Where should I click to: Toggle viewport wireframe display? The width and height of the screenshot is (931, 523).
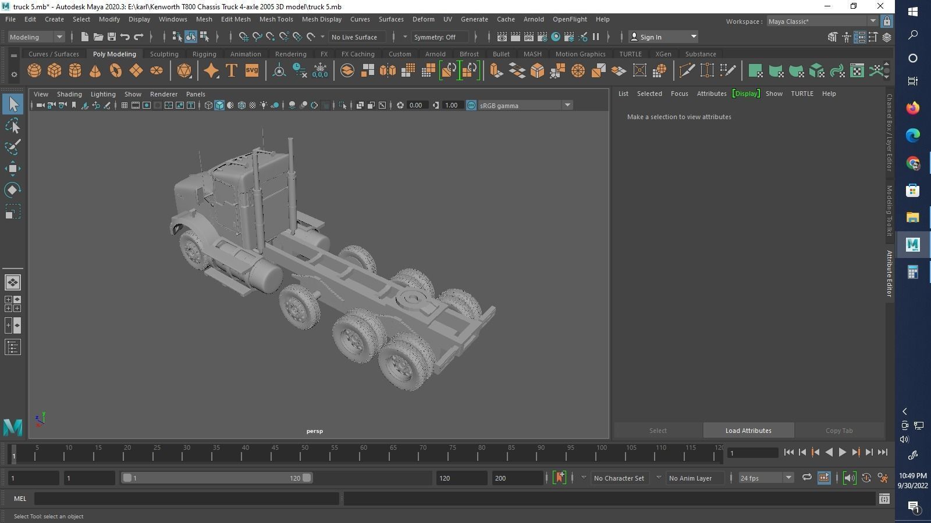208,105
